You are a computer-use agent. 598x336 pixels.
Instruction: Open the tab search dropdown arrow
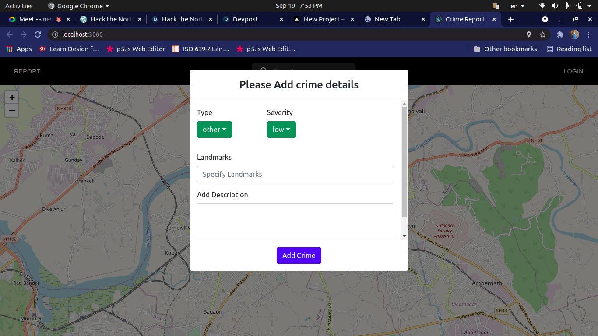coord(545,19)
